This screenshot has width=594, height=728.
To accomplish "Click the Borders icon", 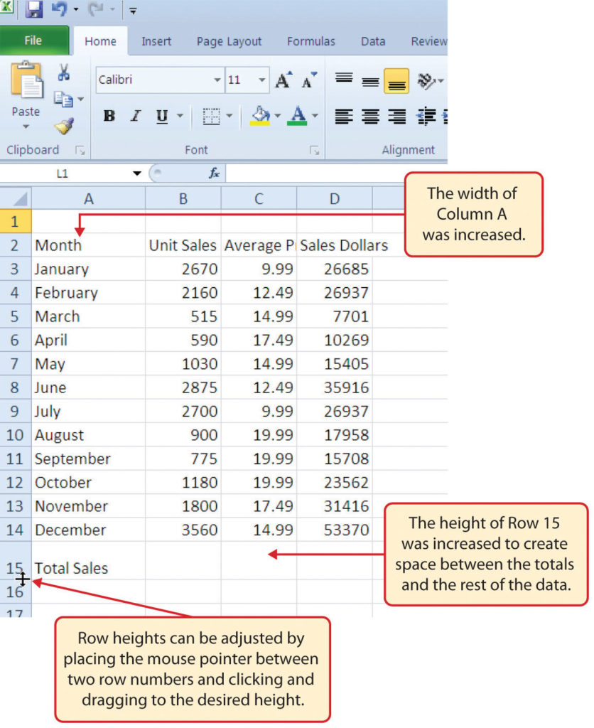I will click(x=211, y=116).
